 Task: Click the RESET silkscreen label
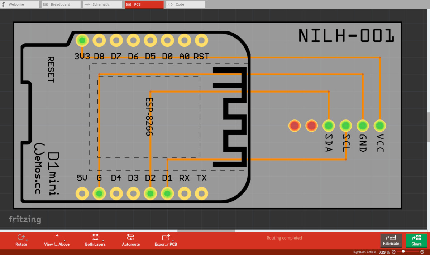point(51,69)
